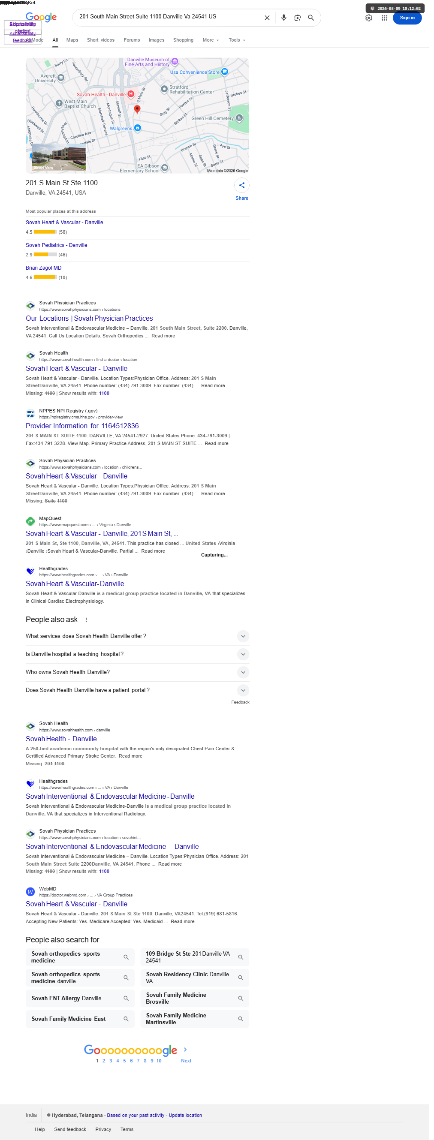
Task: Clear the search box text
Action: 270,18
